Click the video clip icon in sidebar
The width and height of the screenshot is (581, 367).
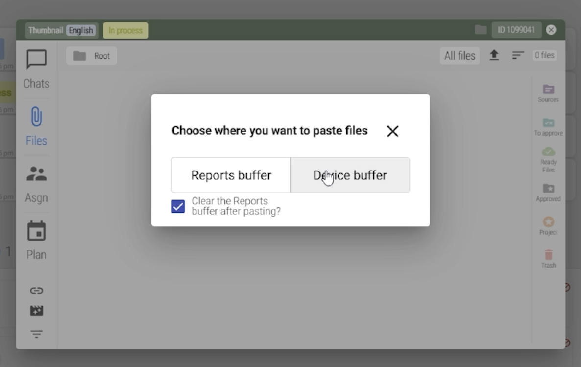pyautogui.click(x=36, y=311)
